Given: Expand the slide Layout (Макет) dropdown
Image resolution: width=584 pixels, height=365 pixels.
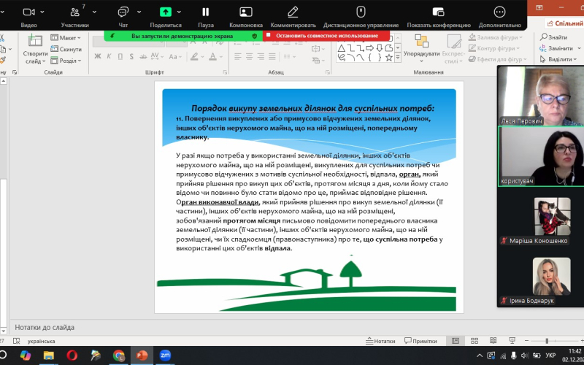Looking at the screenshot, I should [x=69, y=38].
